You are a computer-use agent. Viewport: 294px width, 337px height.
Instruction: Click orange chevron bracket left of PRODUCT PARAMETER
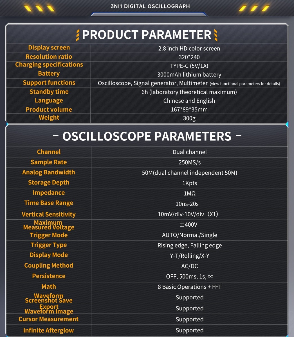point(78,35)
